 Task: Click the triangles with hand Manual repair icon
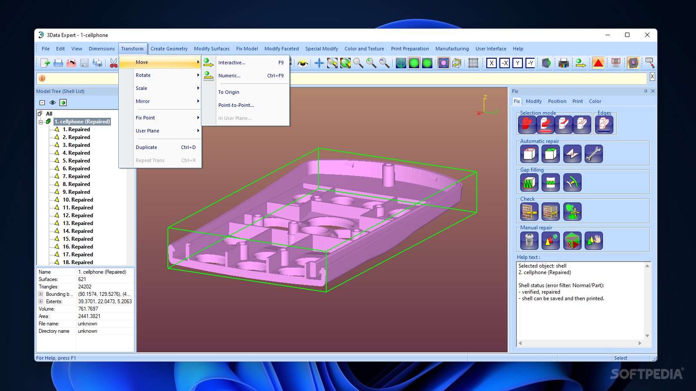tap(593, 240)
